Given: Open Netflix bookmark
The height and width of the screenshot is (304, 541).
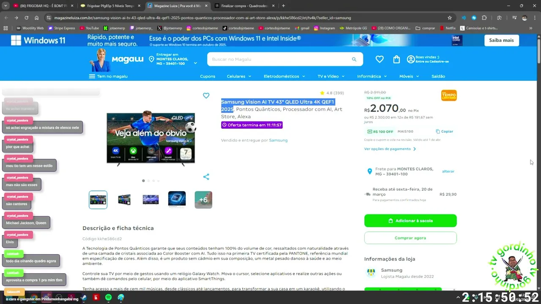Looking at the screenshot, I should click(x=448, y=28).
